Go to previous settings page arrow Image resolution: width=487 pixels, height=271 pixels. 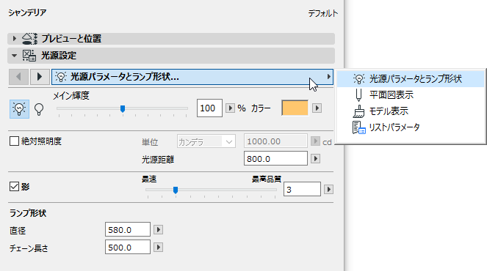(x=18, y=76)
